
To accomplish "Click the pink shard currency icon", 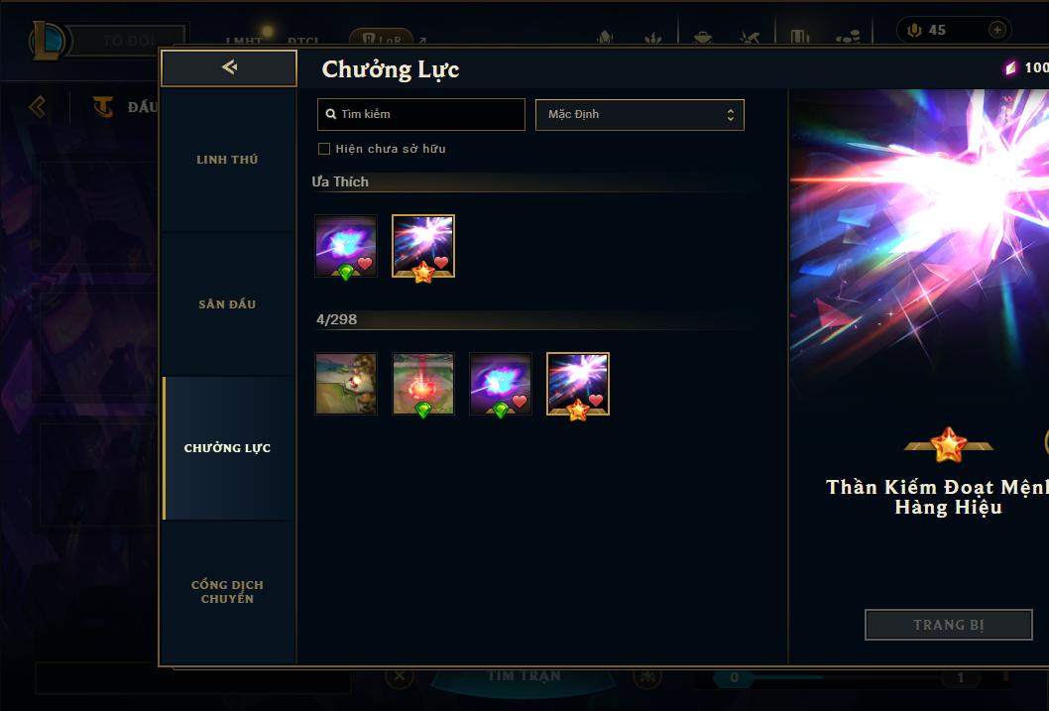I will pyautogui.click(x=1011, y=67).
